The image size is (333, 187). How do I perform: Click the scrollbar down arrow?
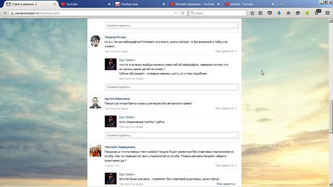pos(331,185)
